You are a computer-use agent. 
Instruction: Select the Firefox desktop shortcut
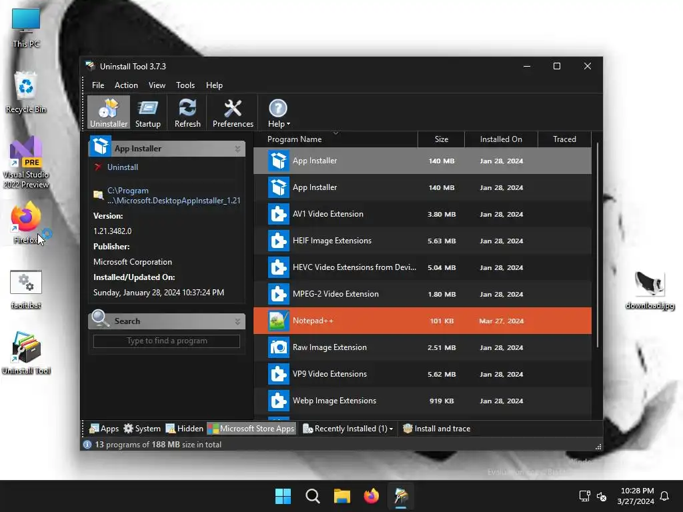[26, 223]
